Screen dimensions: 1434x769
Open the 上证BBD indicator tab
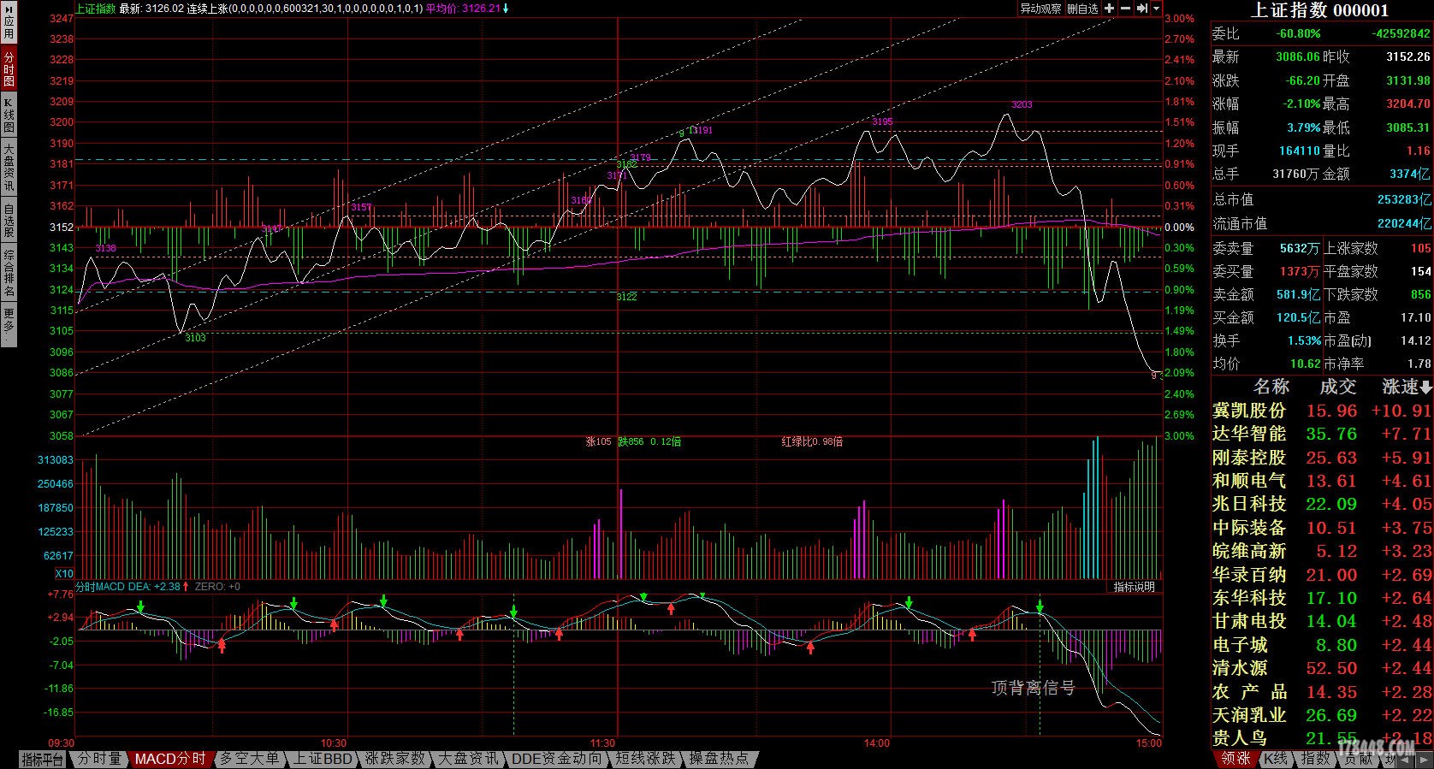[323, 759]
